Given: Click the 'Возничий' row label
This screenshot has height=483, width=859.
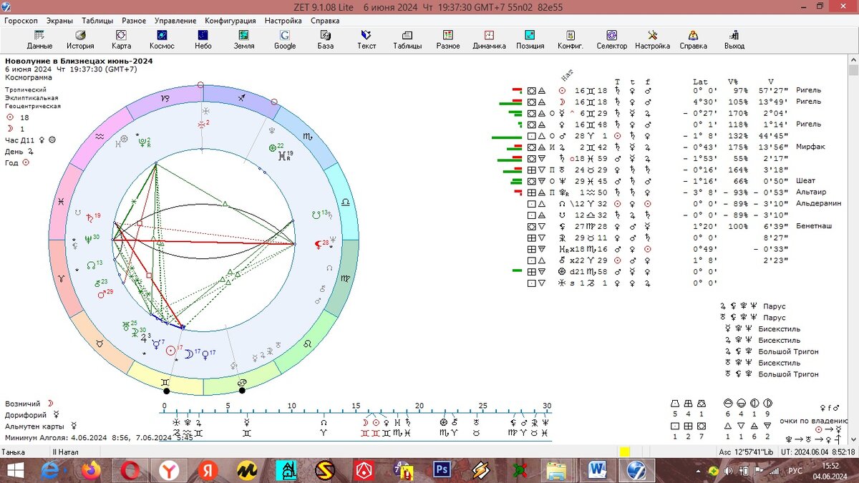Looking at the screenshot, I should click(23, 404).
